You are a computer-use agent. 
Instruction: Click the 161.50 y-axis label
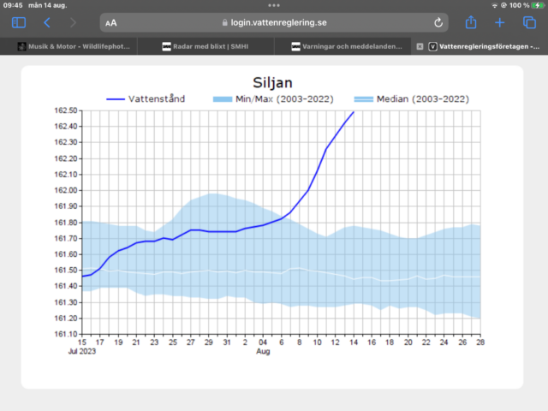[66, 271]
